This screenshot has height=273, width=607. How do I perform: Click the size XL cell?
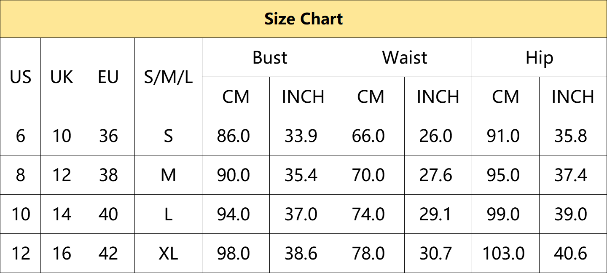169,253
